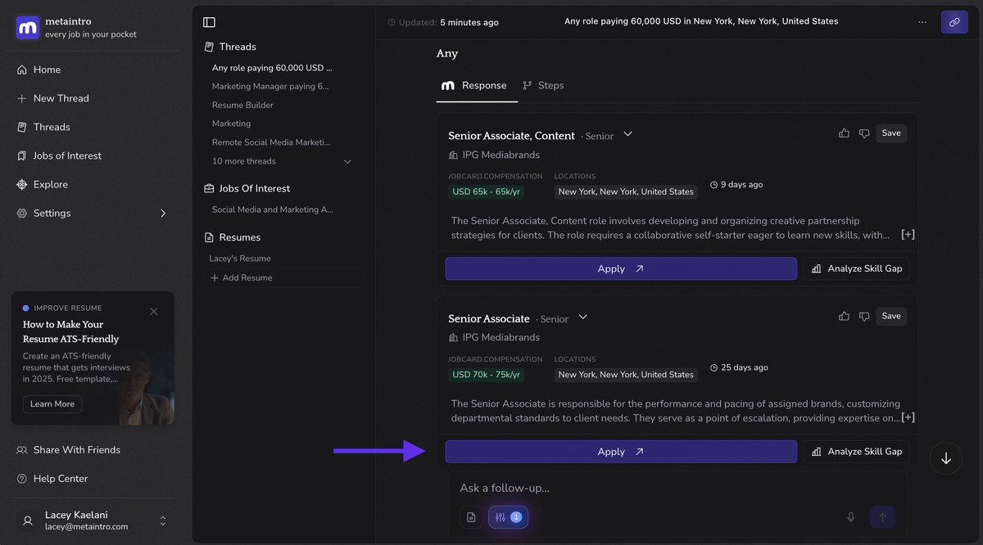The height and width of the screenshot is (545, 983).
Task: Click Learn More on resume tip card
Action: tap(52, 404)
